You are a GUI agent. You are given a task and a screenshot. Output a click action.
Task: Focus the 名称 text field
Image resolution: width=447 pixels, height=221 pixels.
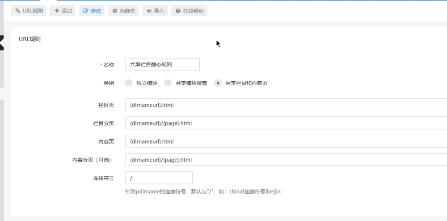pyautogui.click(x=162, y=64)
